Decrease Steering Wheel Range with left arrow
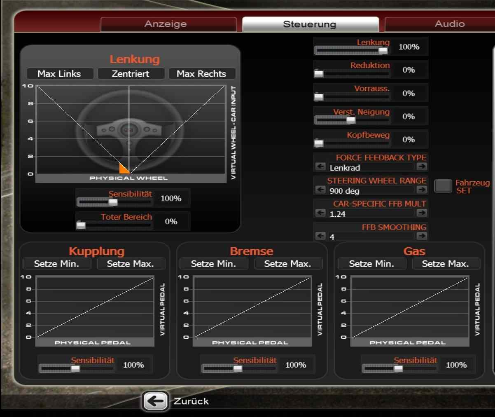Viewport: 495px width, 417px height. click(320, 190)
